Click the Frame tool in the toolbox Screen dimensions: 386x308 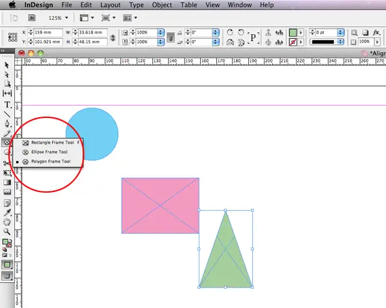7,142
